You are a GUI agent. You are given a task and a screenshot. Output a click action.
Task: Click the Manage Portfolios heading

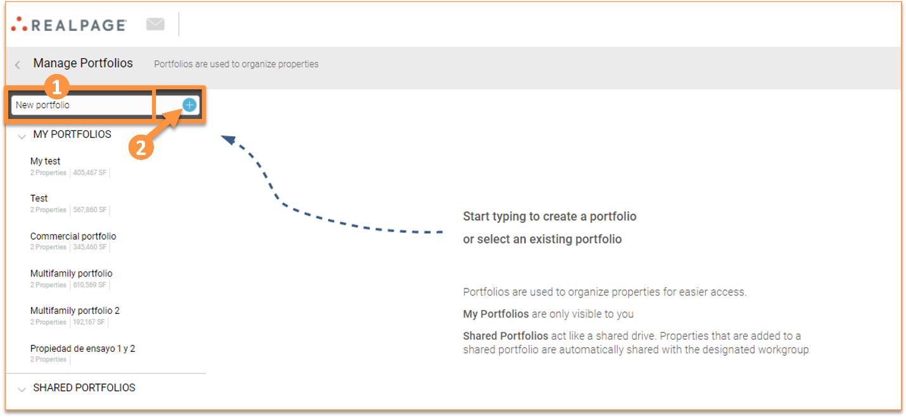tap(83, 63)
